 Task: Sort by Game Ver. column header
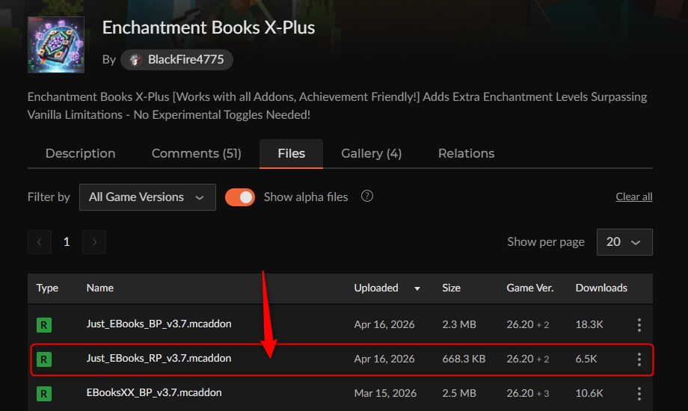(529, 288)
